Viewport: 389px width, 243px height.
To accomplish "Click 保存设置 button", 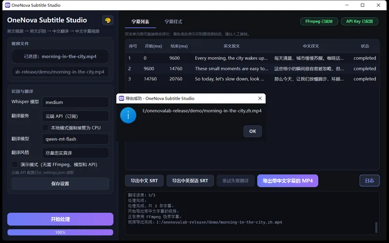I will pyautogui.click(x=60, y=184).
